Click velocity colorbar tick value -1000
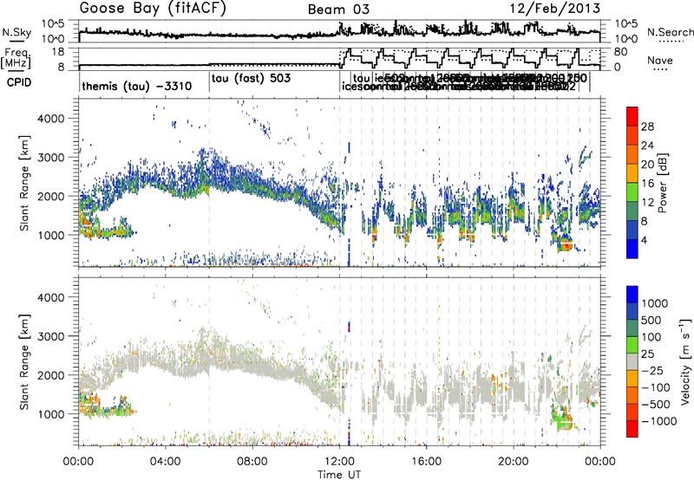Screen dimensions: 694x480 pos(659,421)
